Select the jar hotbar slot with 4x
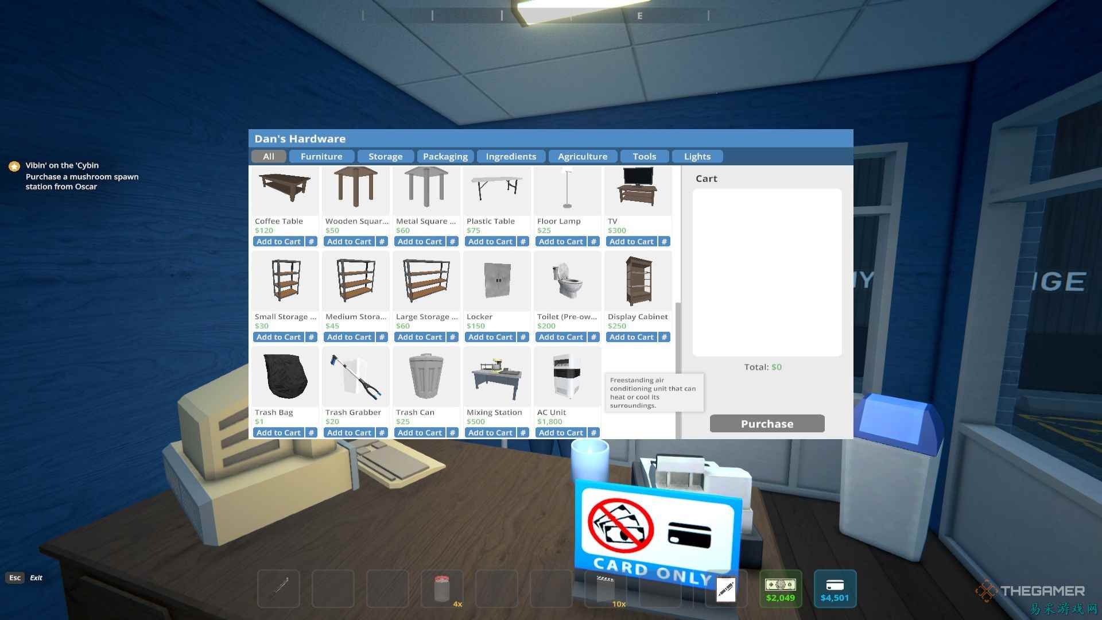The width and height of the screenshot is (1102, 620). coord(442,588)
